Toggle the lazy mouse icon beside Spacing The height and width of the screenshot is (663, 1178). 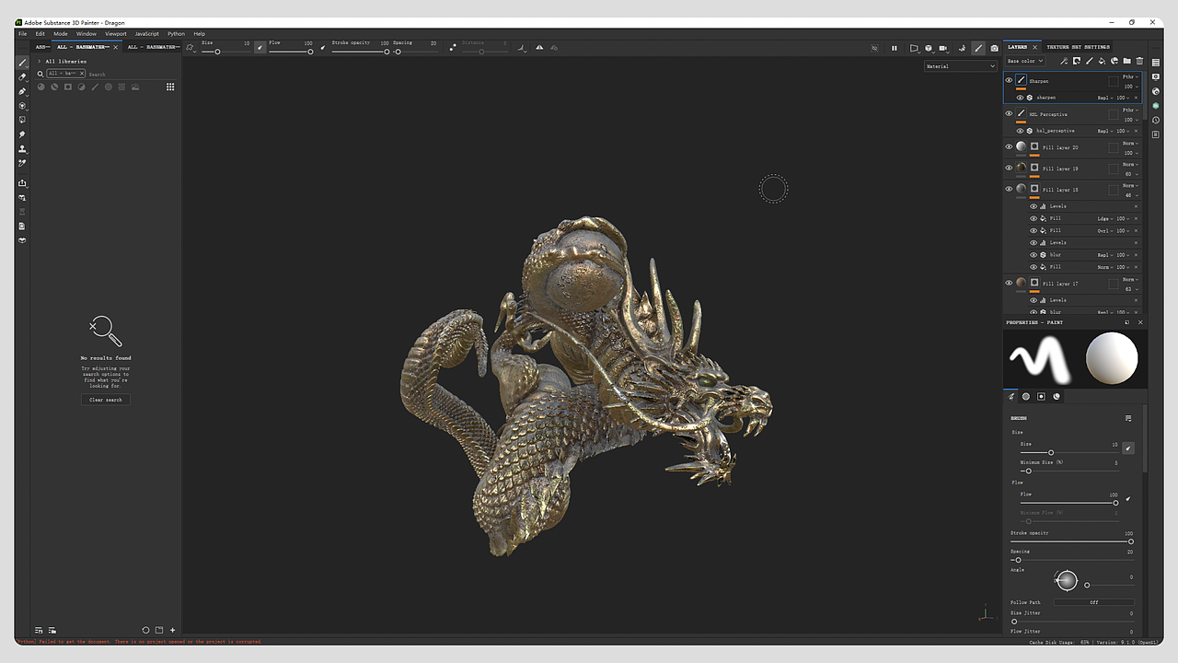click(452, 47)
